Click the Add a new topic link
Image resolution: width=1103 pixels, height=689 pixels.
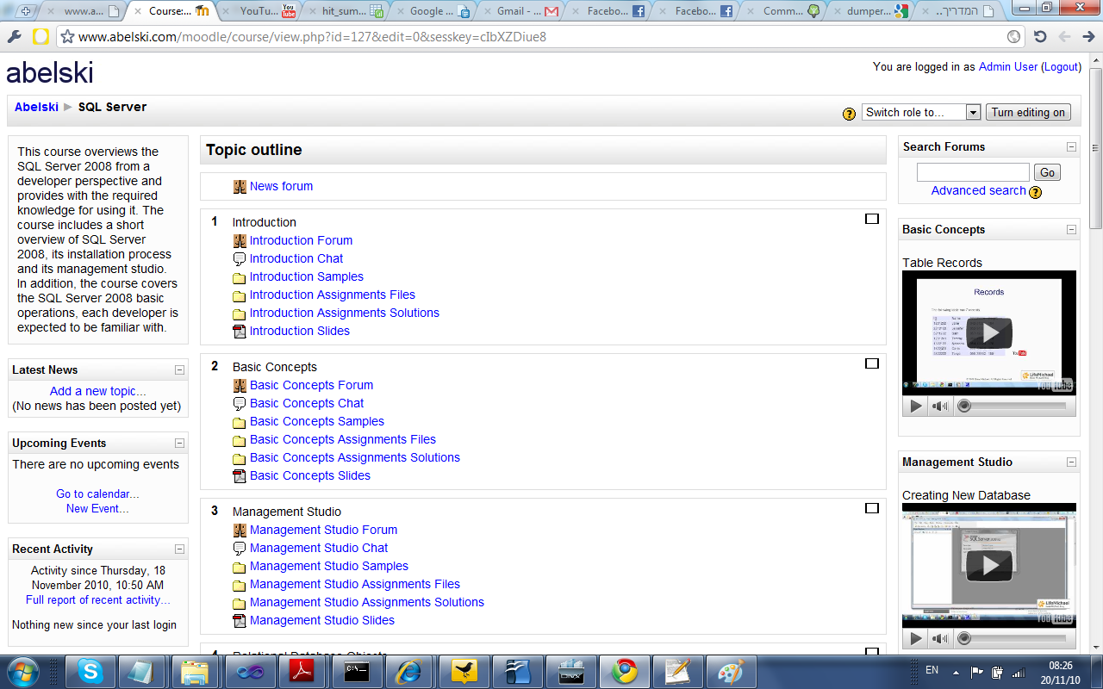(x=98, y=391)
